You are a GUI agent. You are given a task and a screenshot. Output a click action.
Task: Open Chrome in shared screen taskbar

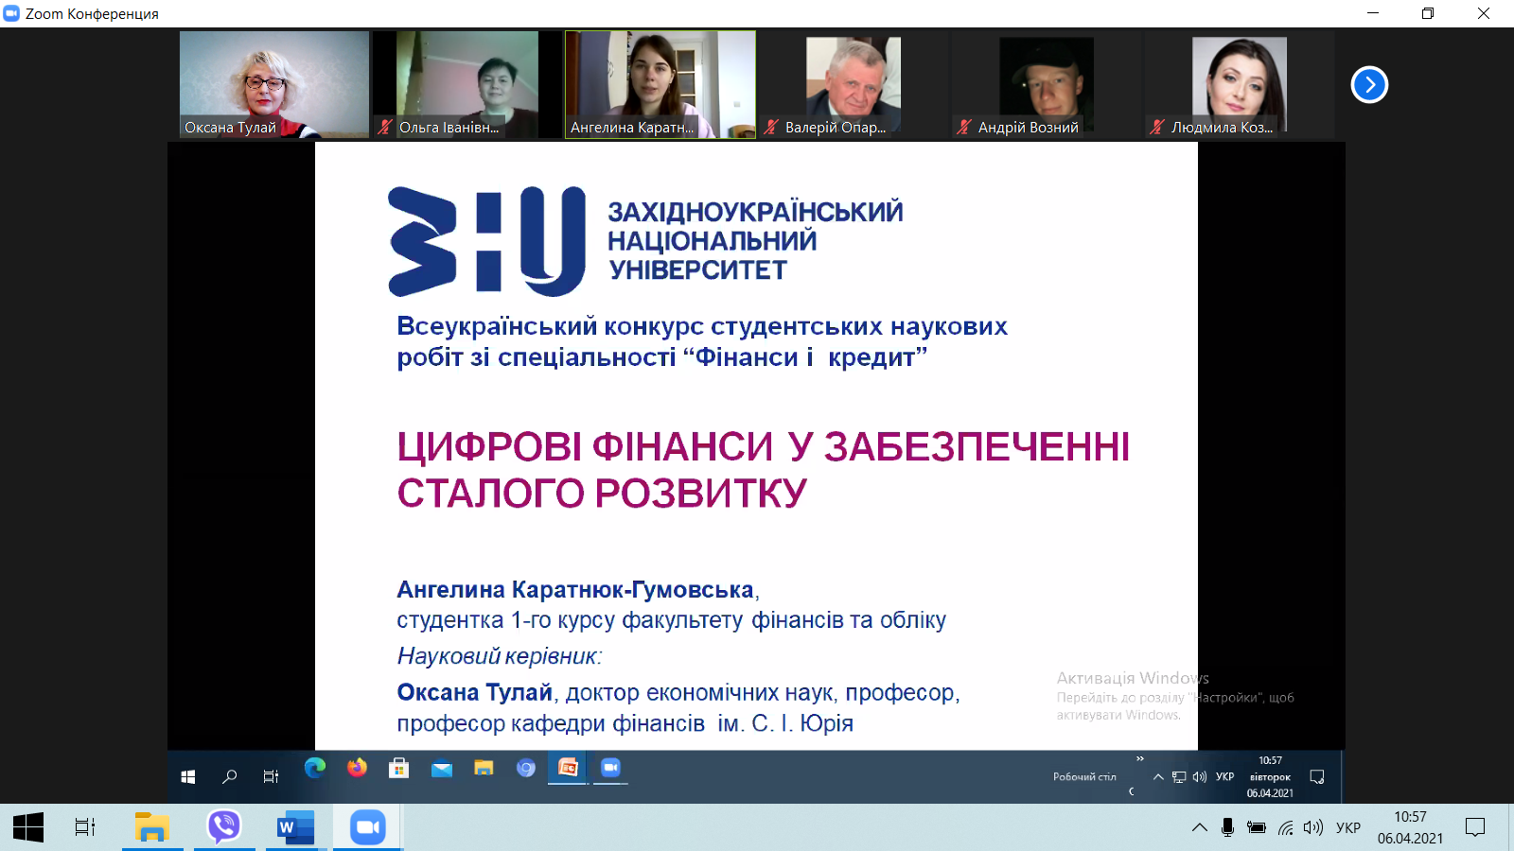(x=526, y=769)
